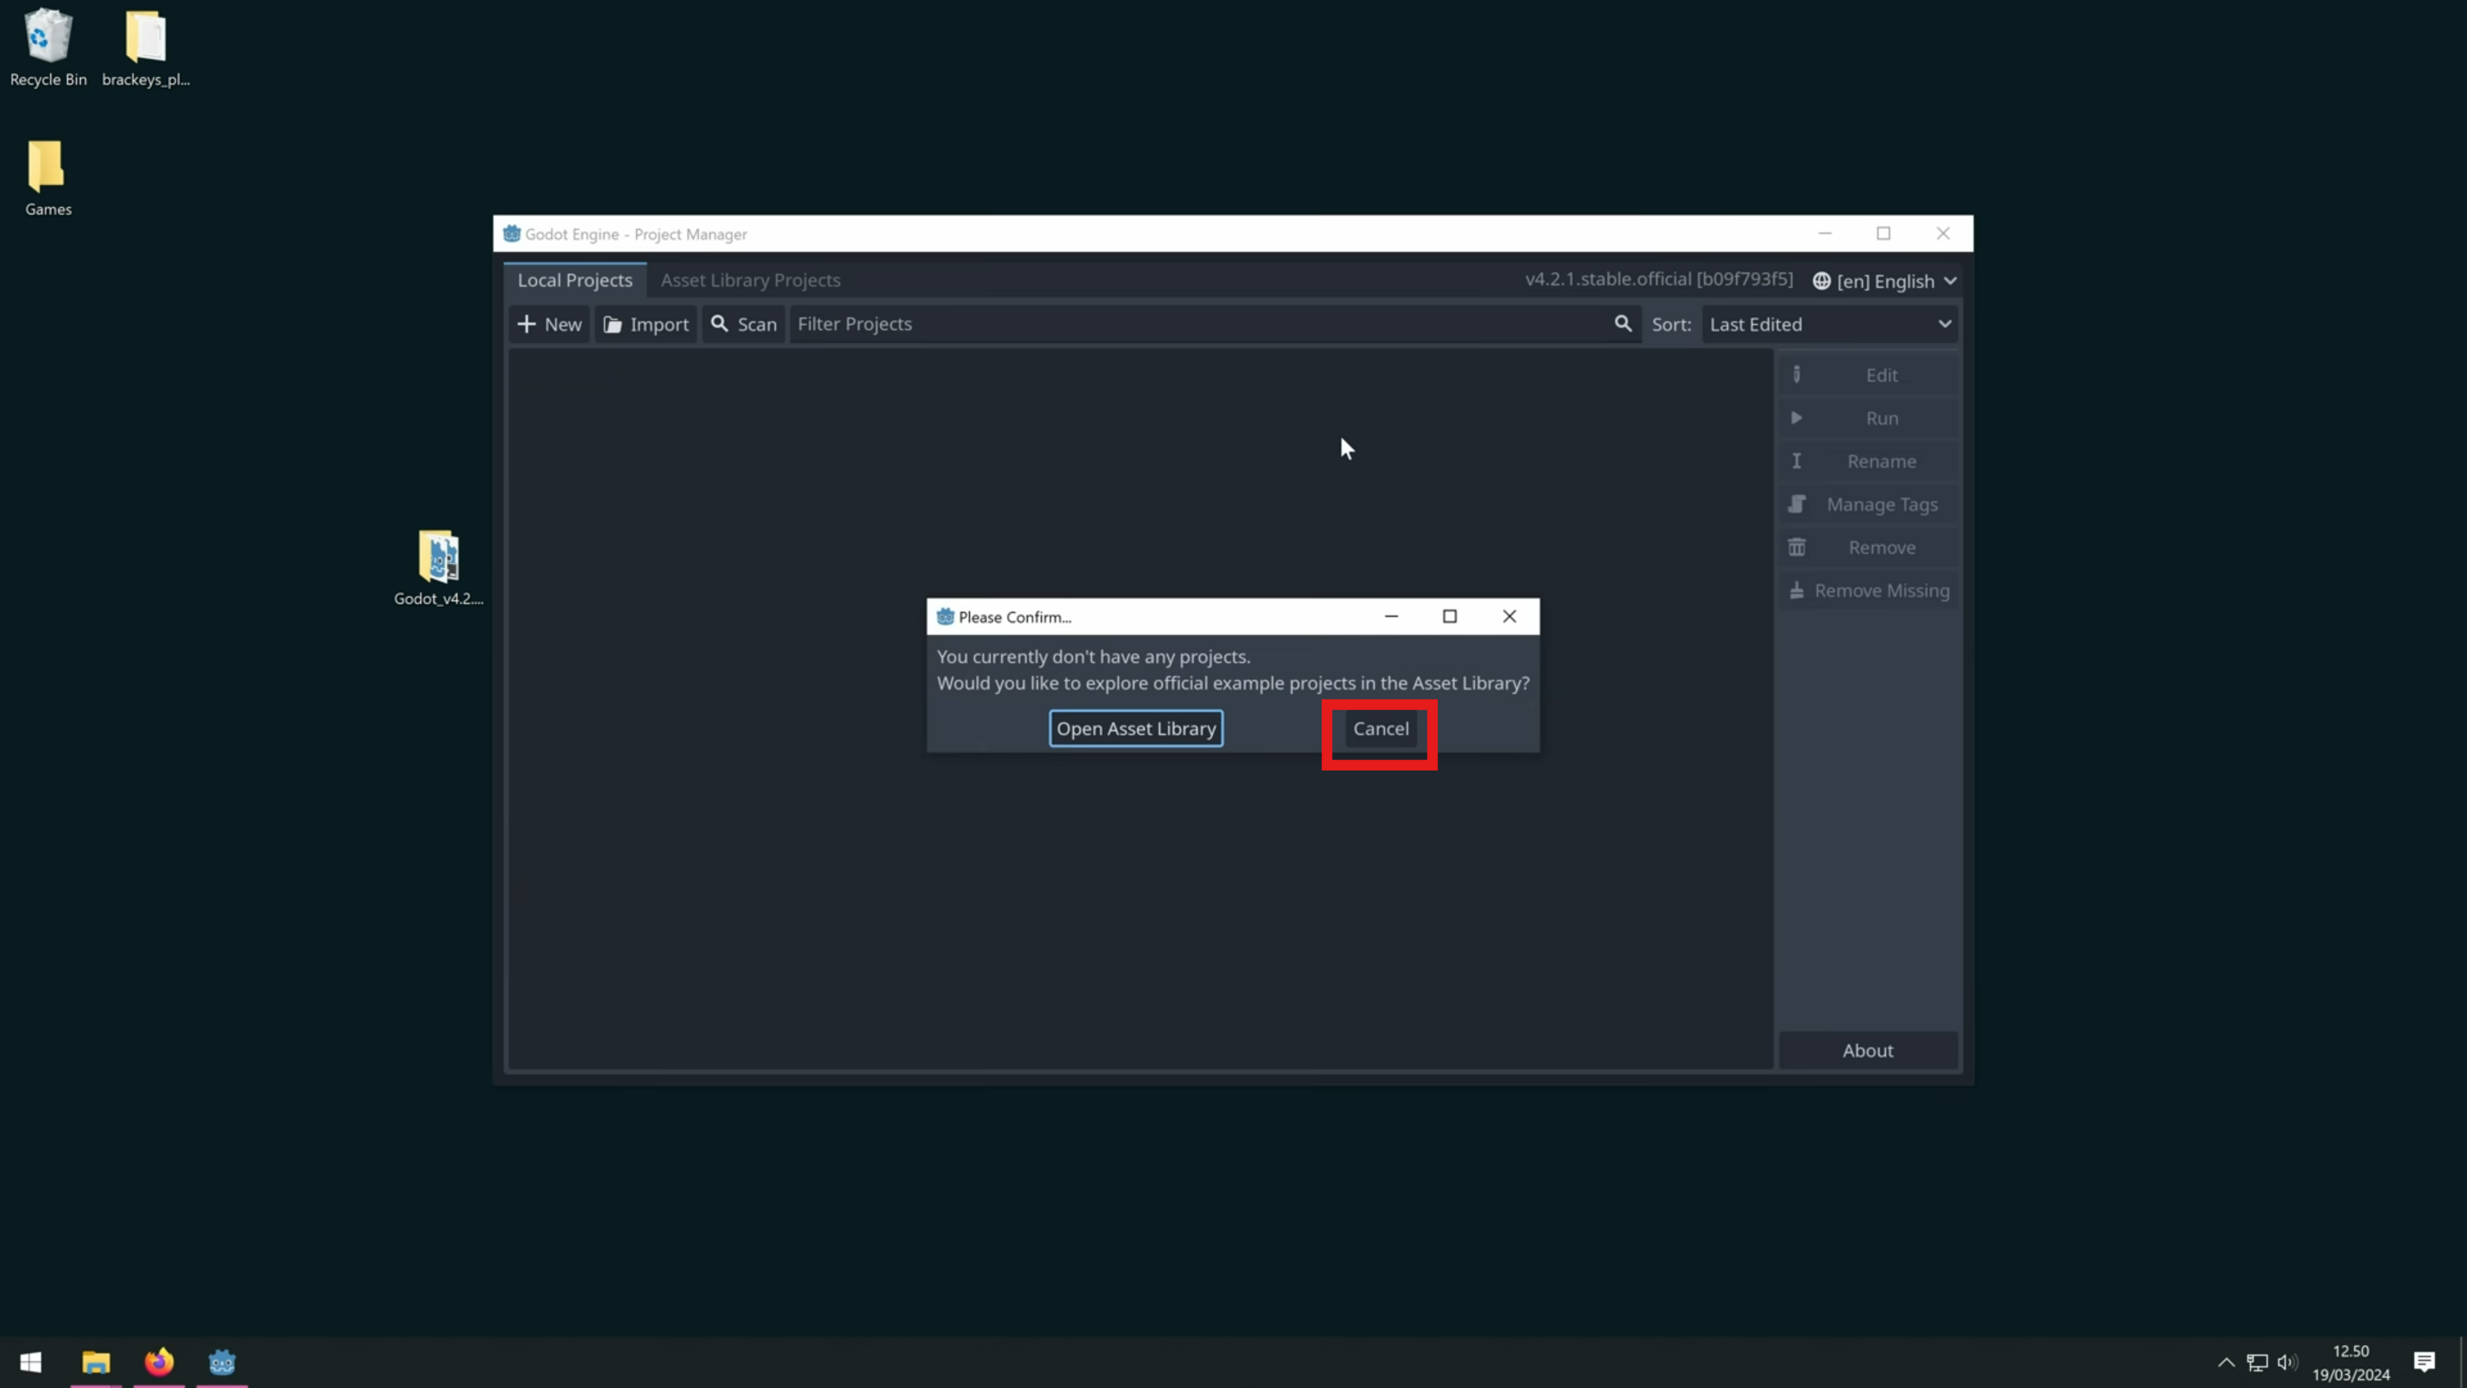This screenshot has height=1388, width=2467.
Task: Open Firefox from the taskbar
Action: point(159,1361)
